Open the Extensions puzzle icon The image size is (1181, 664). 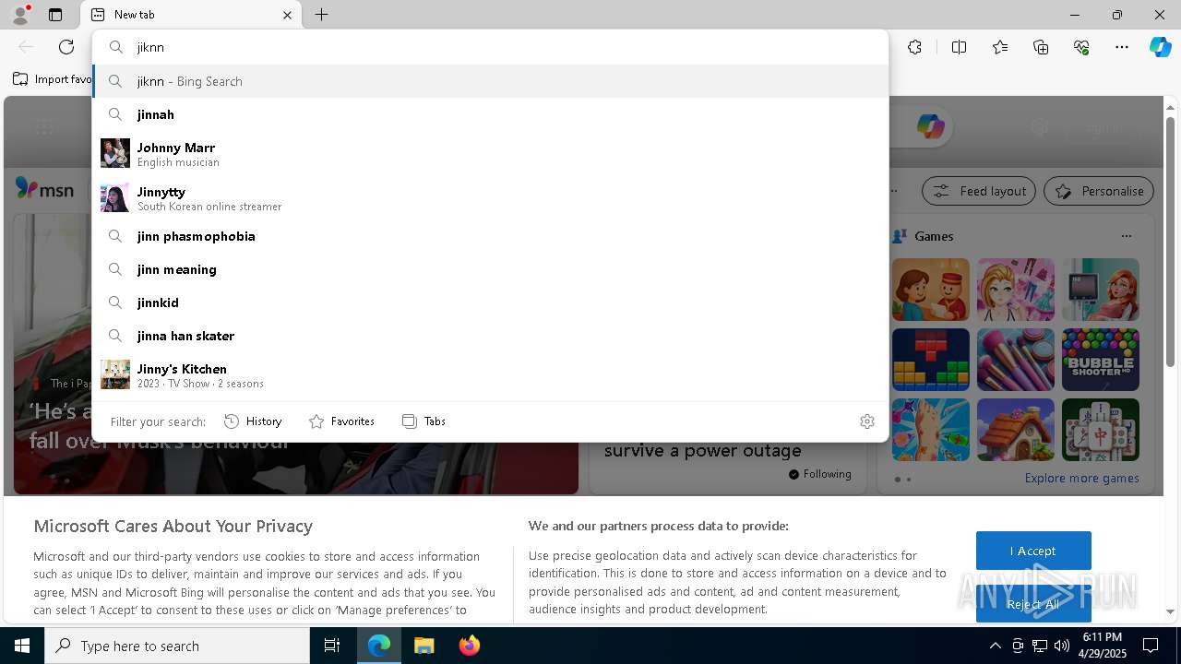tap(914, 47)
